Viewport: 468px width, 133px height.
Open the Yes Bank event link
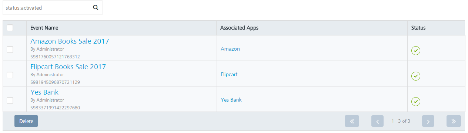click(44, 92)
